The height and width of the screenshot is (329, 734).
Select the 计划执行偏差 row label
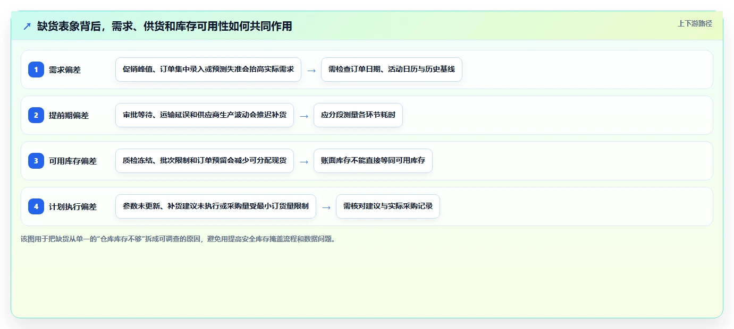[73, 206]
